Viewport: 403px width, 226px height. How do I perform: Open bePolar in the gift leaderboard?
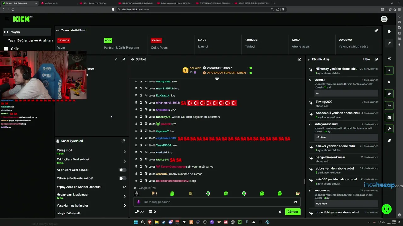(195, 68)
